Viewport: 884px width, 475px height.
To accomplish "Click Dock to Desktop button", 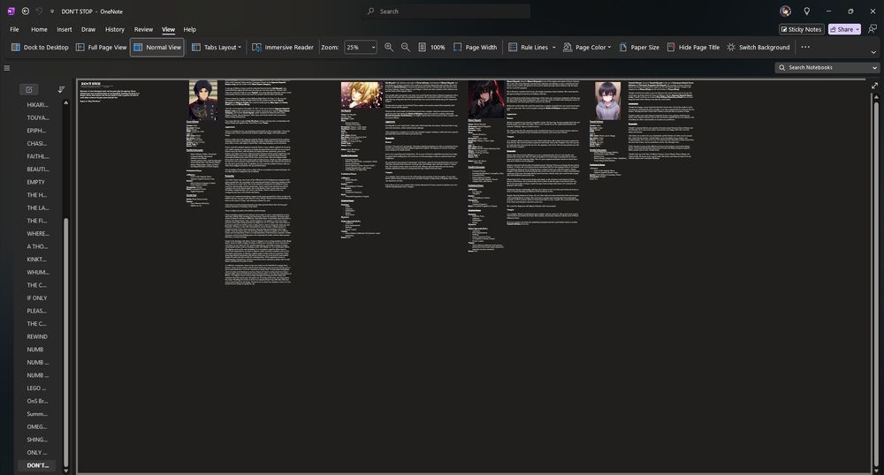I will [40, 48].
